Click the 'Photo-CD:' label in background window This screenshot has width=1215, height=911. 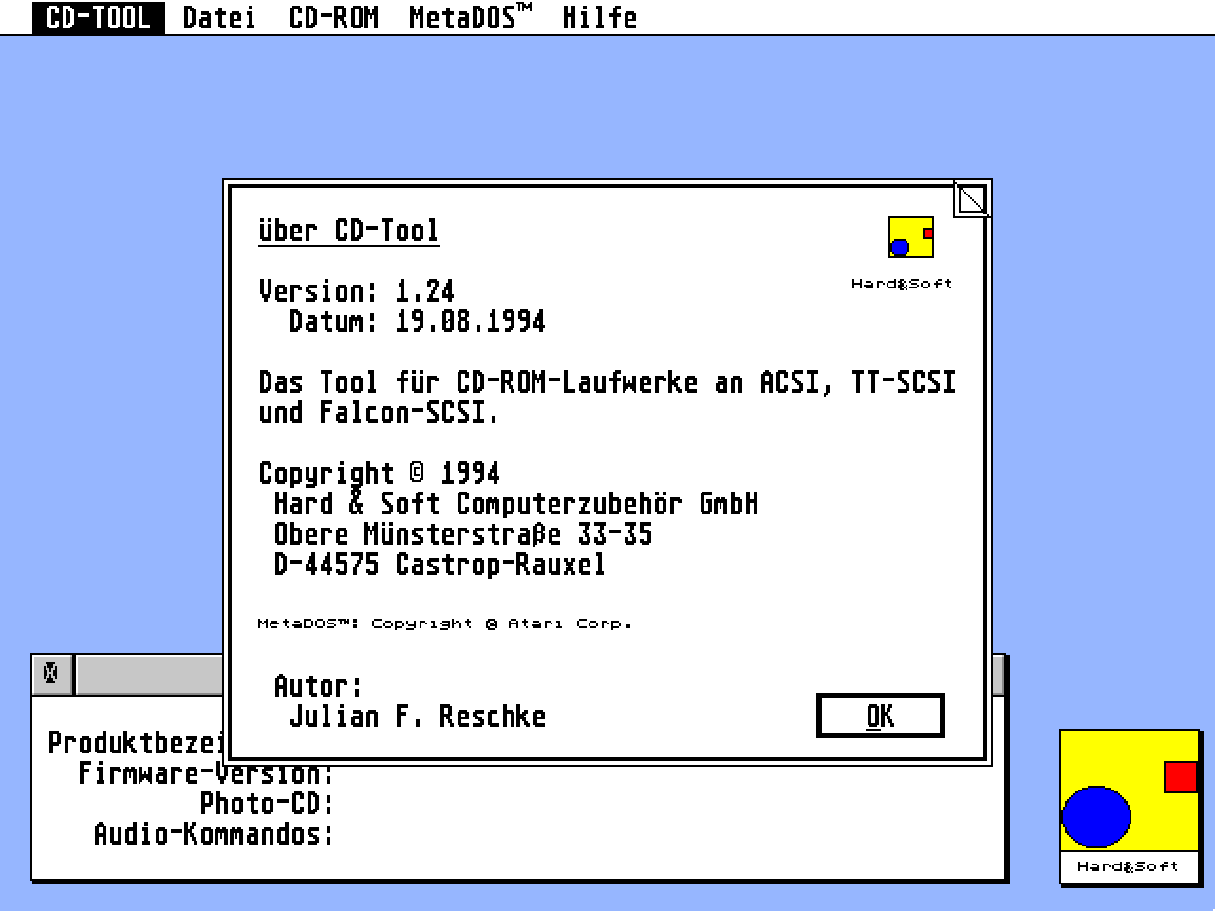(267, 803)
